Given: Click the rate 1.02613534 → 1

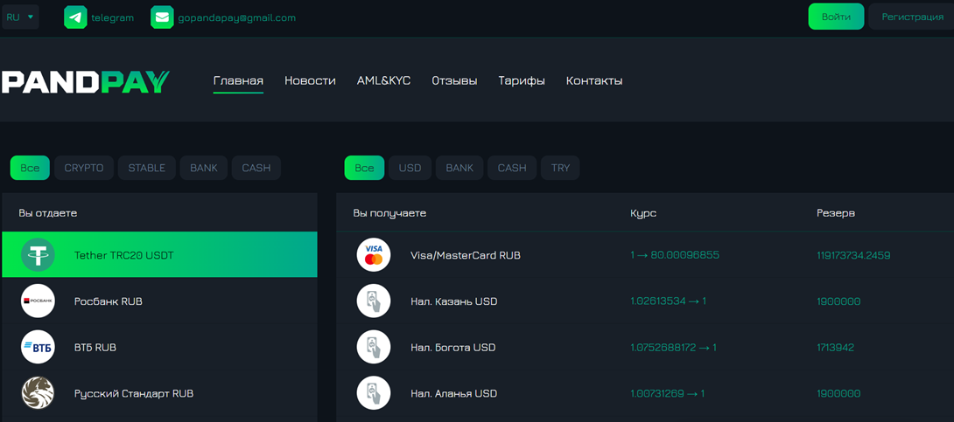Looking at the screenshot, I should tap(668, 301).
